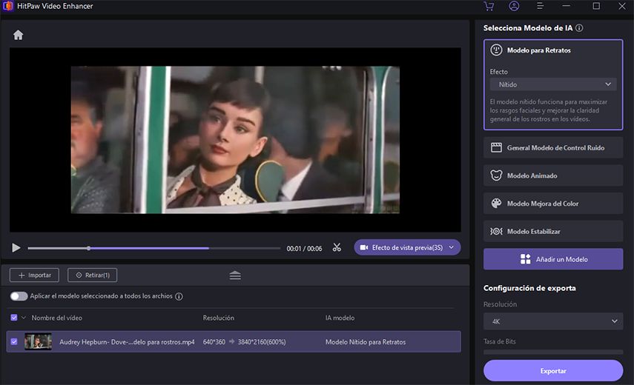Screen dimensions: 634x385
Task: Click the Importar button
Action: tap(34, 275)
